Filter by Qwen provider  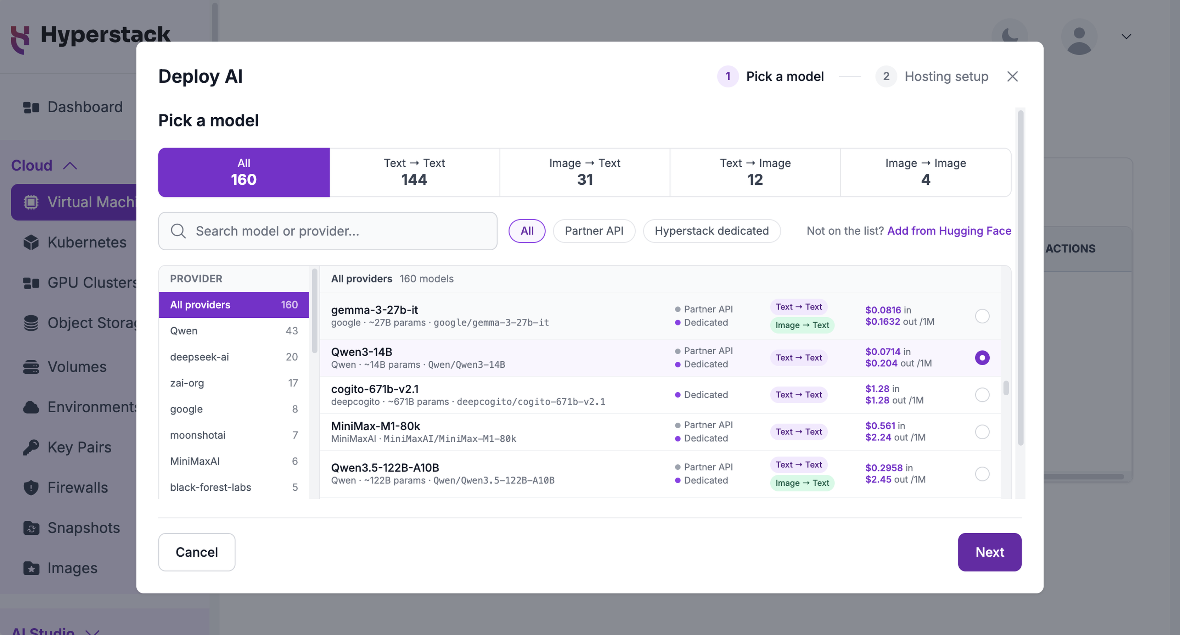pos(234,331)
